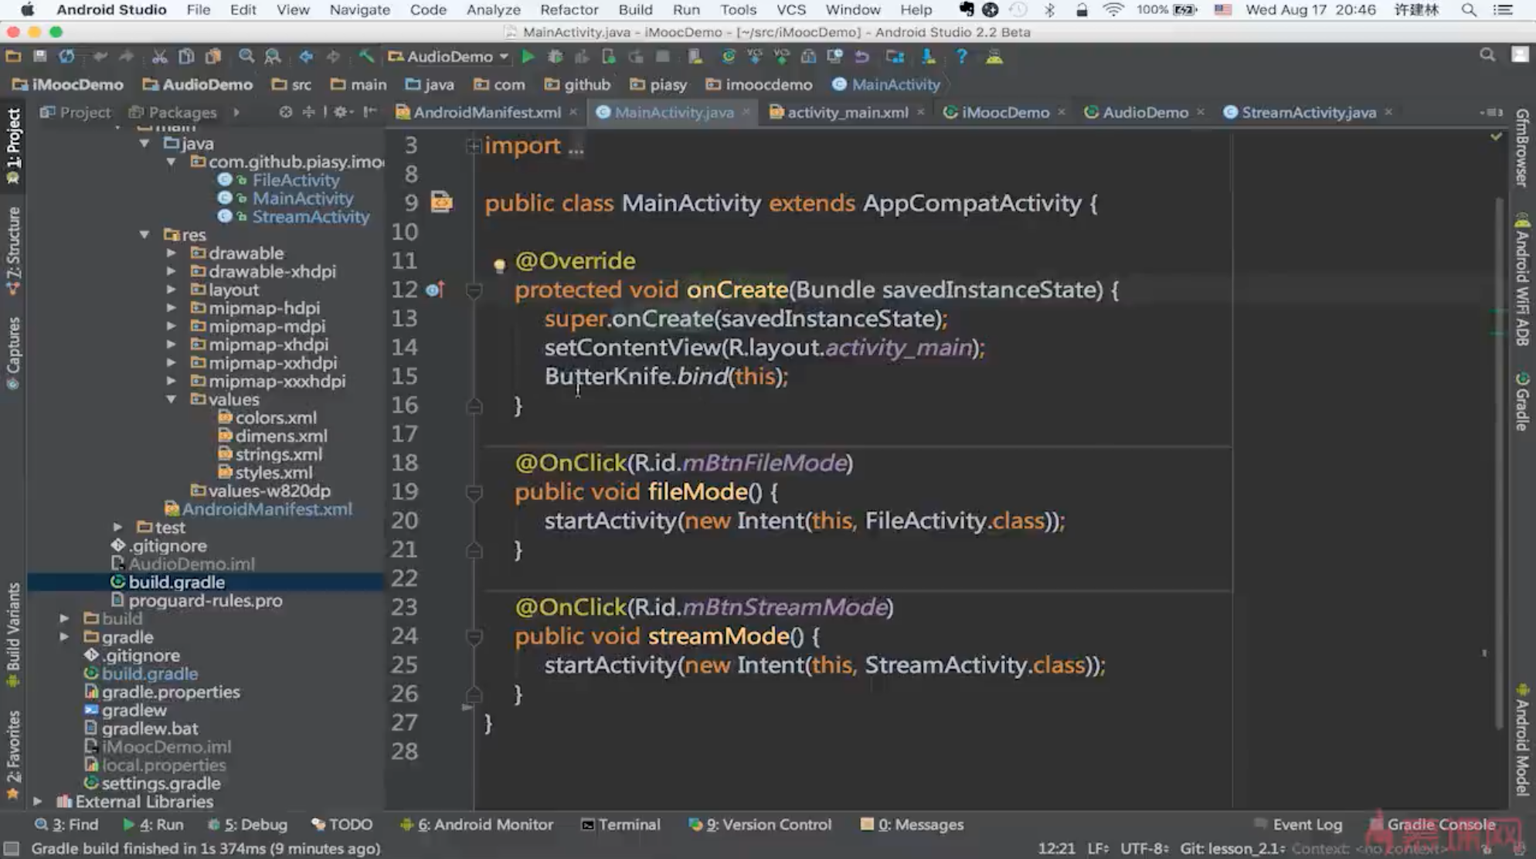Open the Refactor menu
1536x859 pixels.
(569, 9)
